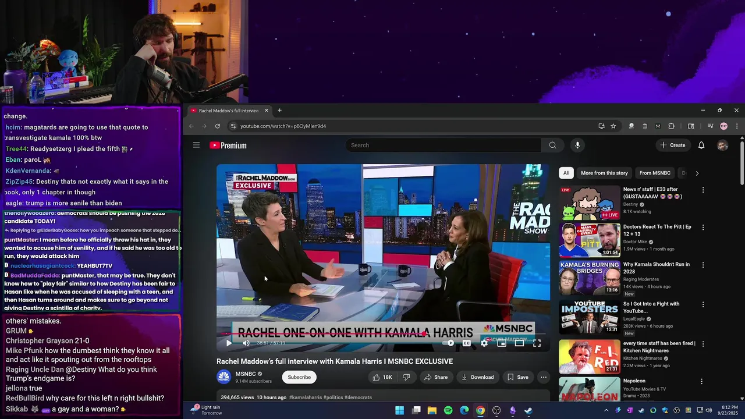Image resolution: width=745 pixels, height=419 pixels.
Task: Open Chrome extensions puzzle icon
Action: pyautogui.click(x=671, y=126)
